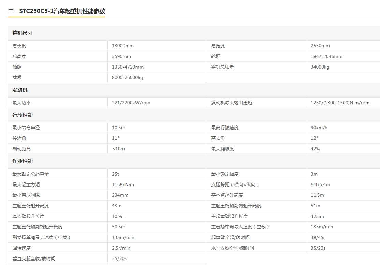This screenshot has height=266, width=380.
Task: Click the 最小离地间隙 label
Action: (x=26, y=195)
